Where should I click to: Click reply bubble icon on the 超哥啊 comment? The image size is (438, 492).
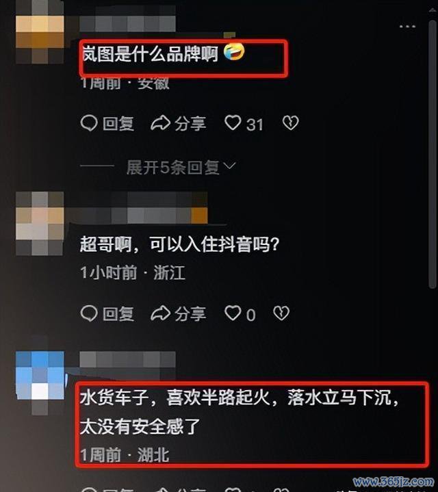(x=89, y=313)
